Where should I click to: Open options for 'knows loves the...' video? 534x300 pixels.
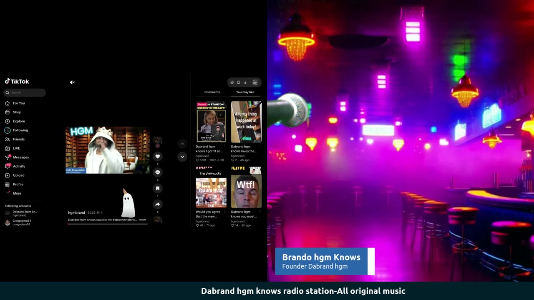pos(260,146)
